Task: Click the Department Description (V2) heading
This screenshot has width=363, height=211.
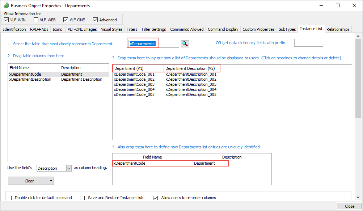Action: click(x=190, y=68)
